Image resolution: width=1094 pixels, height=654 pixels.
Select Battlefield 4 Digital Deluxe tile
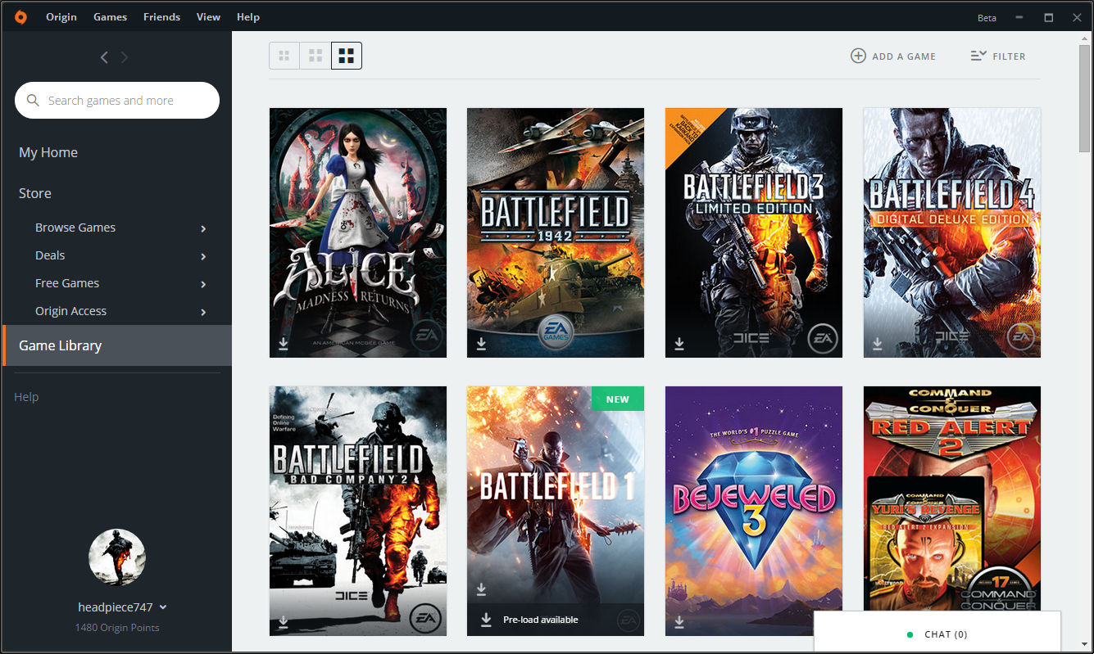click(952, 232)
